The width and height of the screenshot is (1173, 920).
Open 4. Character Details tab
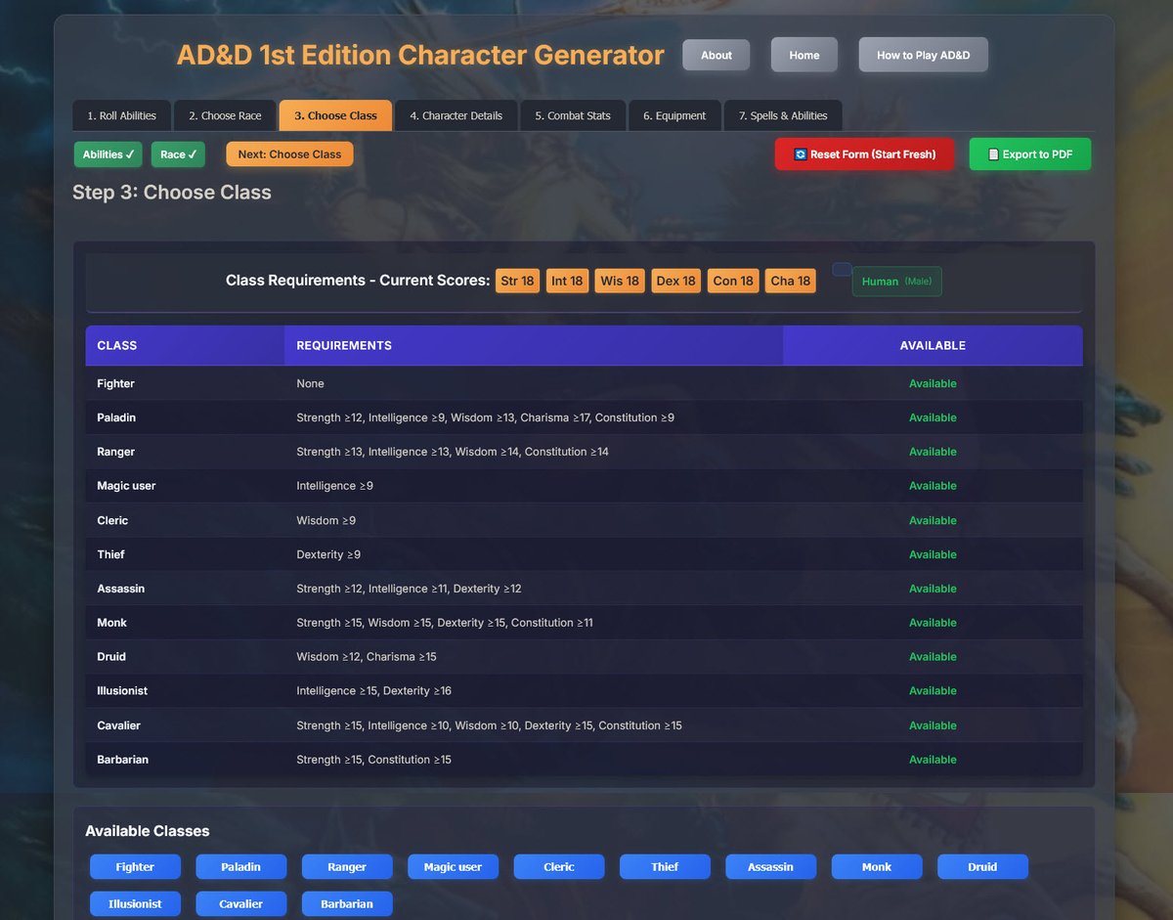pyautogui.click(x=456, y=115)
